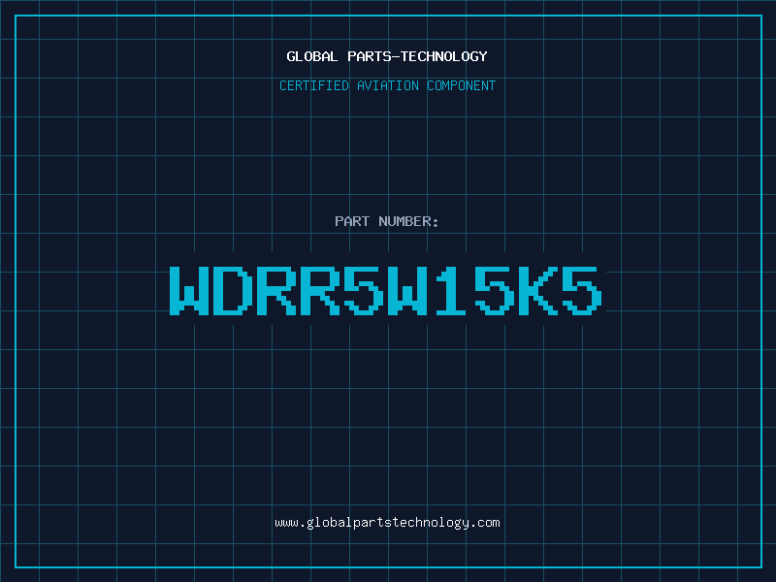
Task: Click the CERTIFIED AVIATION COMPONENT subtitle
Action: click(x=387, y=85)
